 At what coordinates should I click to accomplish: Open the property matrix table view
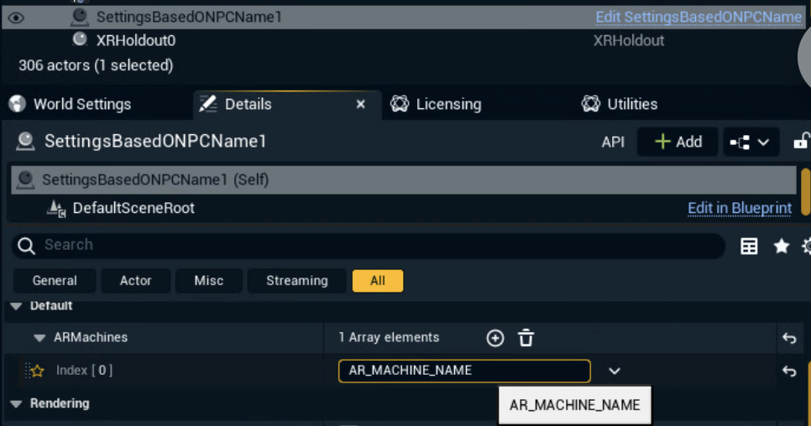[x=749, y=246]
